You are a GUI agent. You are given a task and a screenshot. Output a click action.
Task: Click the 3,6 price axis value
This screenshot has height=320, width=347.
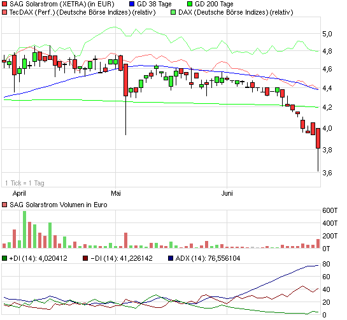coord(327,173)
